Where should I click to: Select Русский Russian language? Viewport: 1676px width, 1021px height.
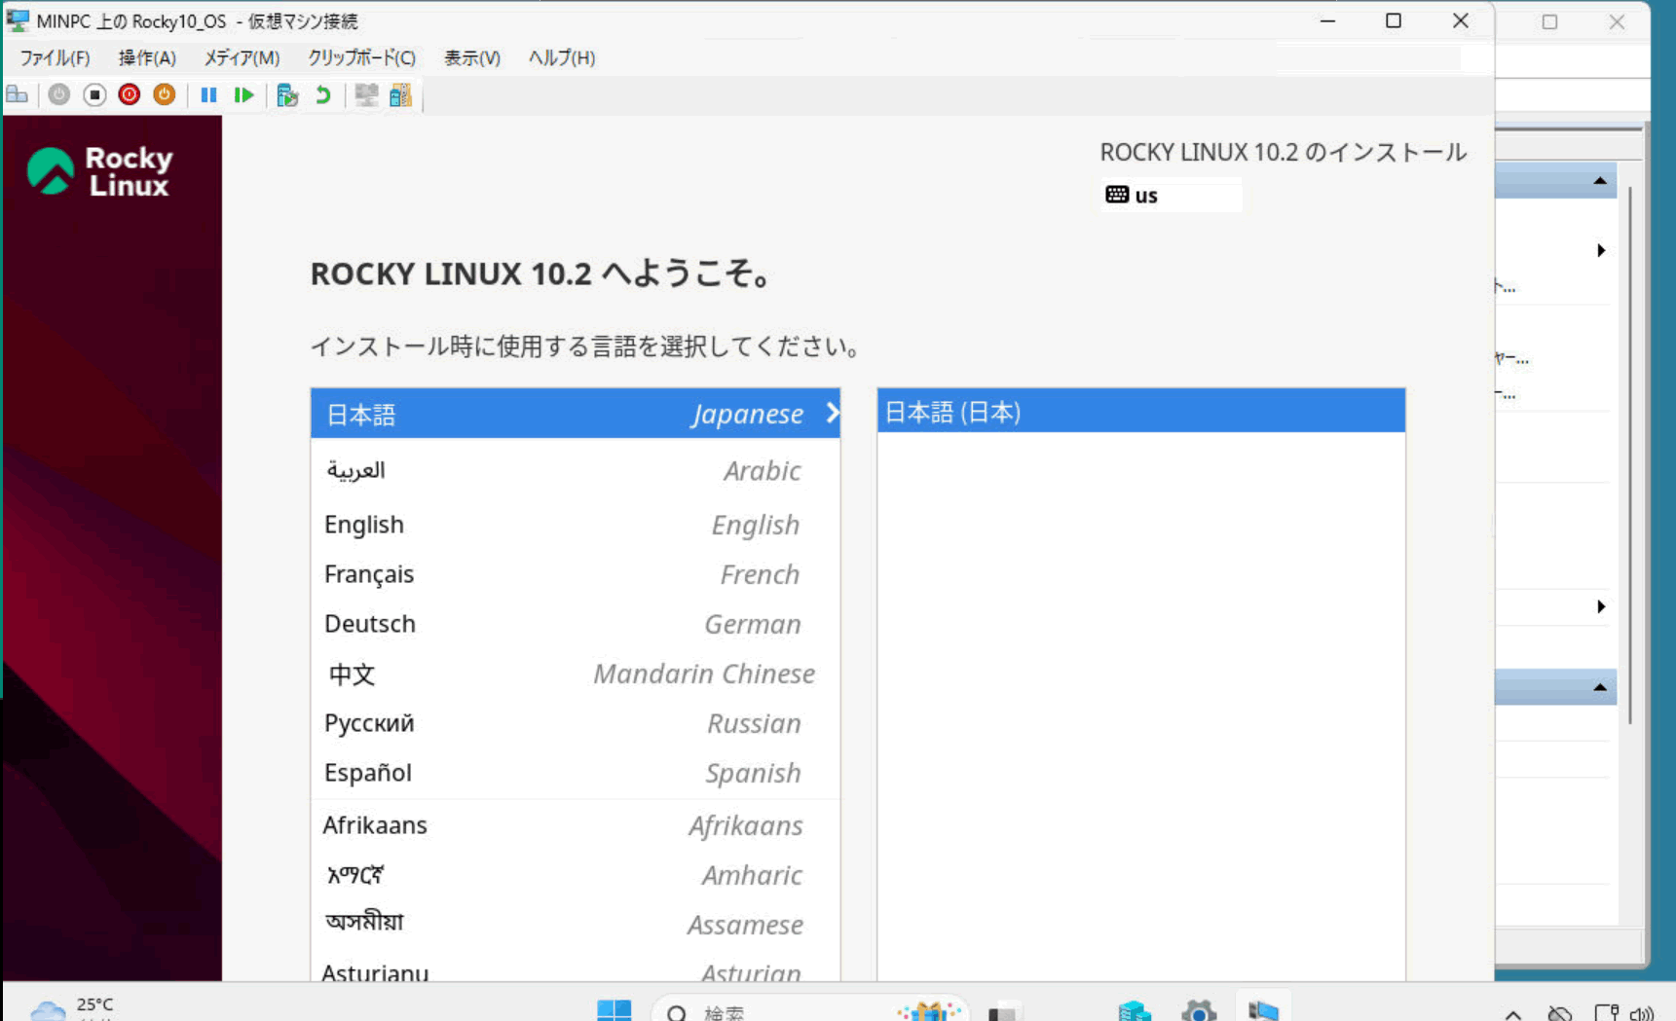(x=575, y=723)
